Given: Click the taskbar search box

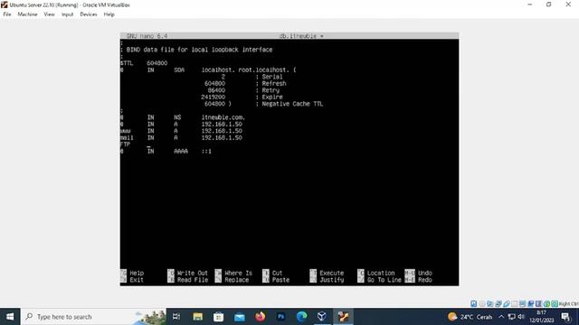Looking at the screenshot, I should (93, 317).
